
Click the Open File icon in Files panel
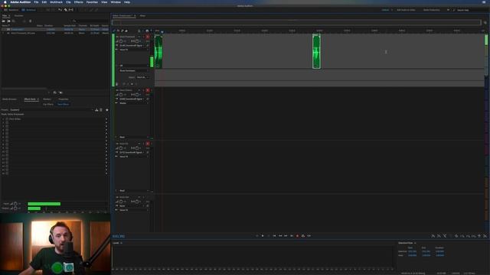click(4, 21)
